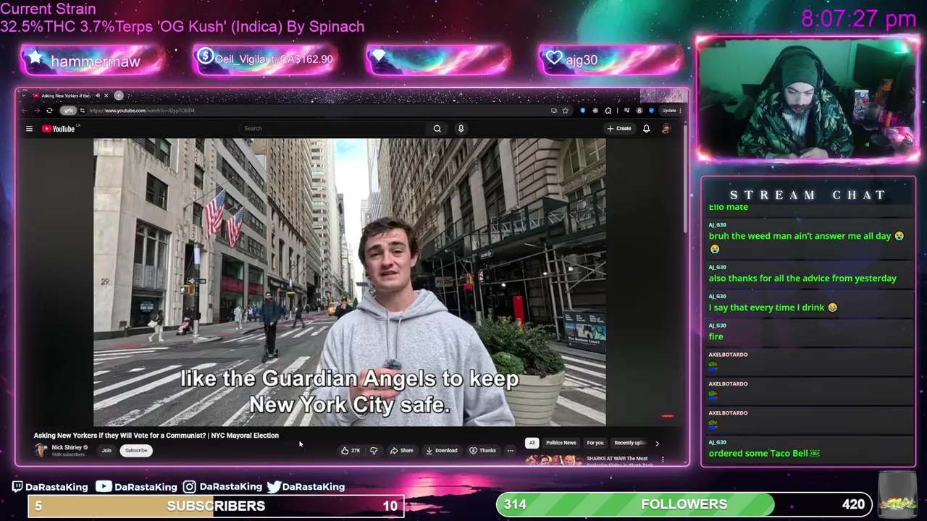Screen dimensions: 927x521
Task: Open Nick Shirley channel name link
Action: click(x=67, y=447)
